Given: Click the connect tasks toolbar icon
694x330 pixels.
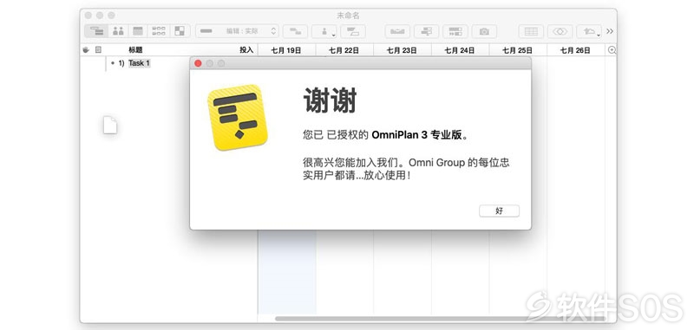Looking at the screenshot, I should click(x=295, y=31).
